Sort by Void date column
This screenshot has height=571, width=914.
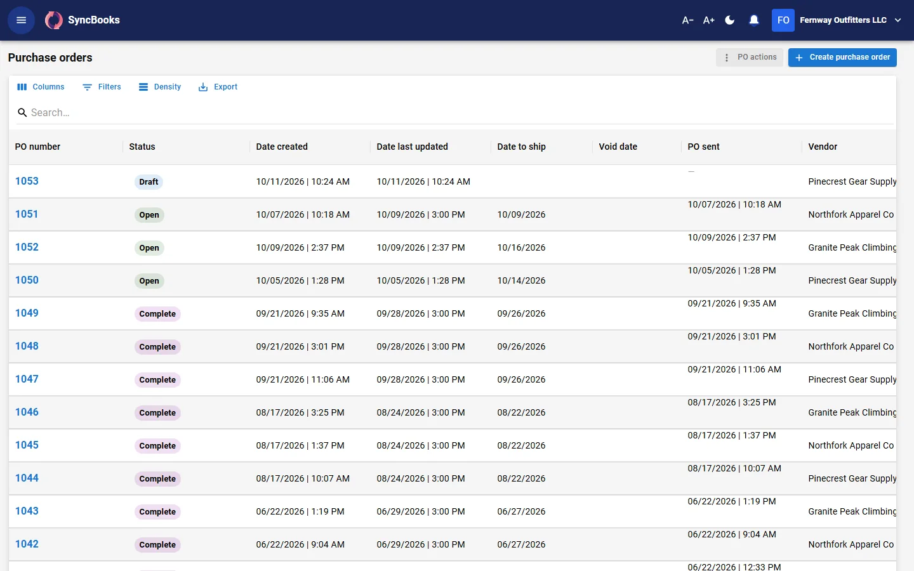pyautogui.click(x=618, y=147)
